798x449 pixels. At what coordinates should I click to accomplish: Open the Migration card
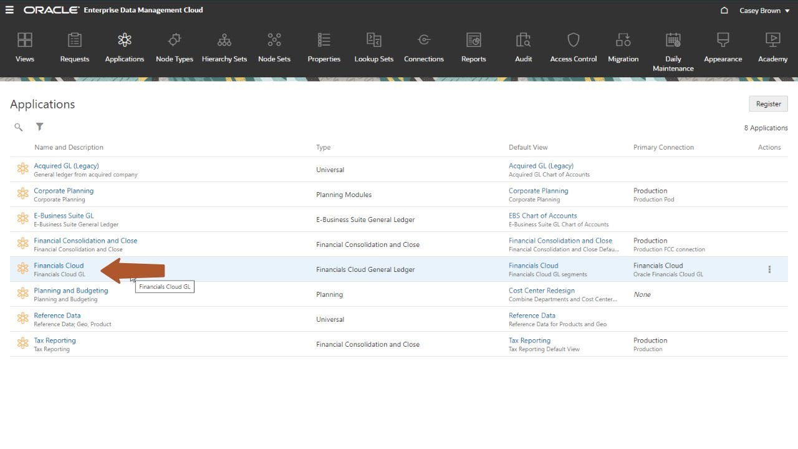click(623, 48)
